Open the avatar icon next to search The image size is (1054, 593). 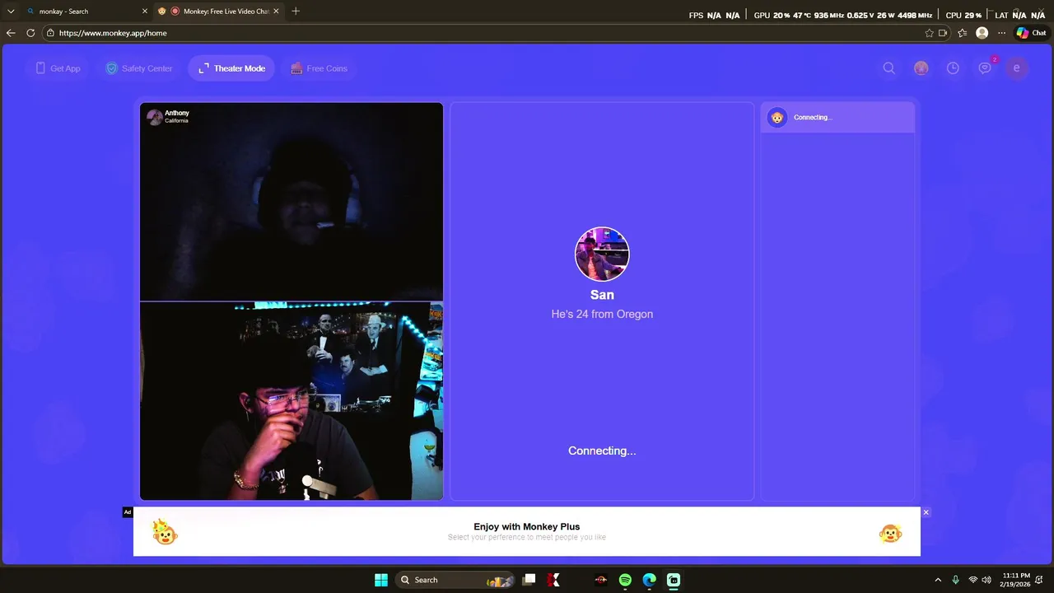[x=921, y=68]
